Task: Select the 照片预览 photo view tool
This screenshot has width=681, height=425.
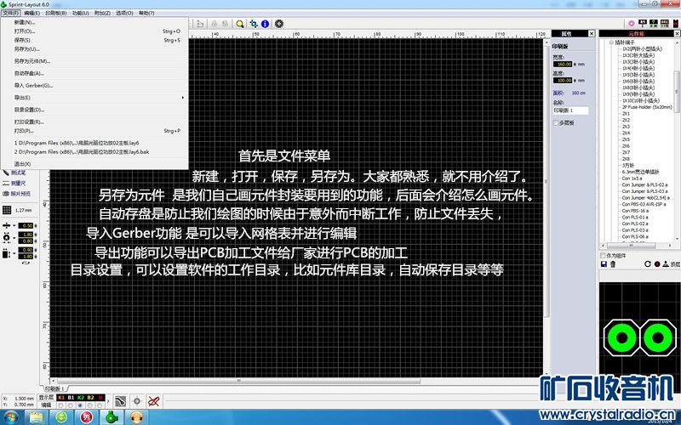Action: (16, 194)
